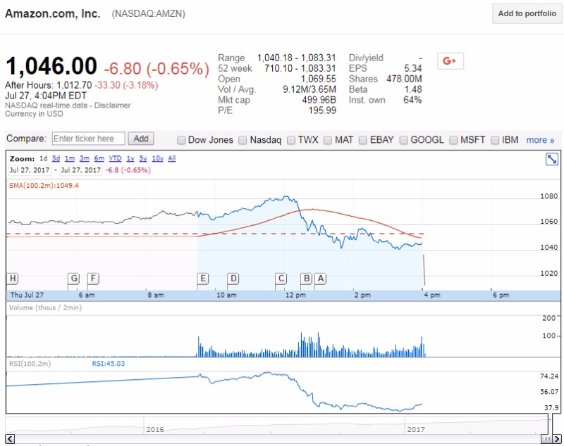Click the scrollbar left arrow
This screenshot has height=446, width=564.
point(10,438)
